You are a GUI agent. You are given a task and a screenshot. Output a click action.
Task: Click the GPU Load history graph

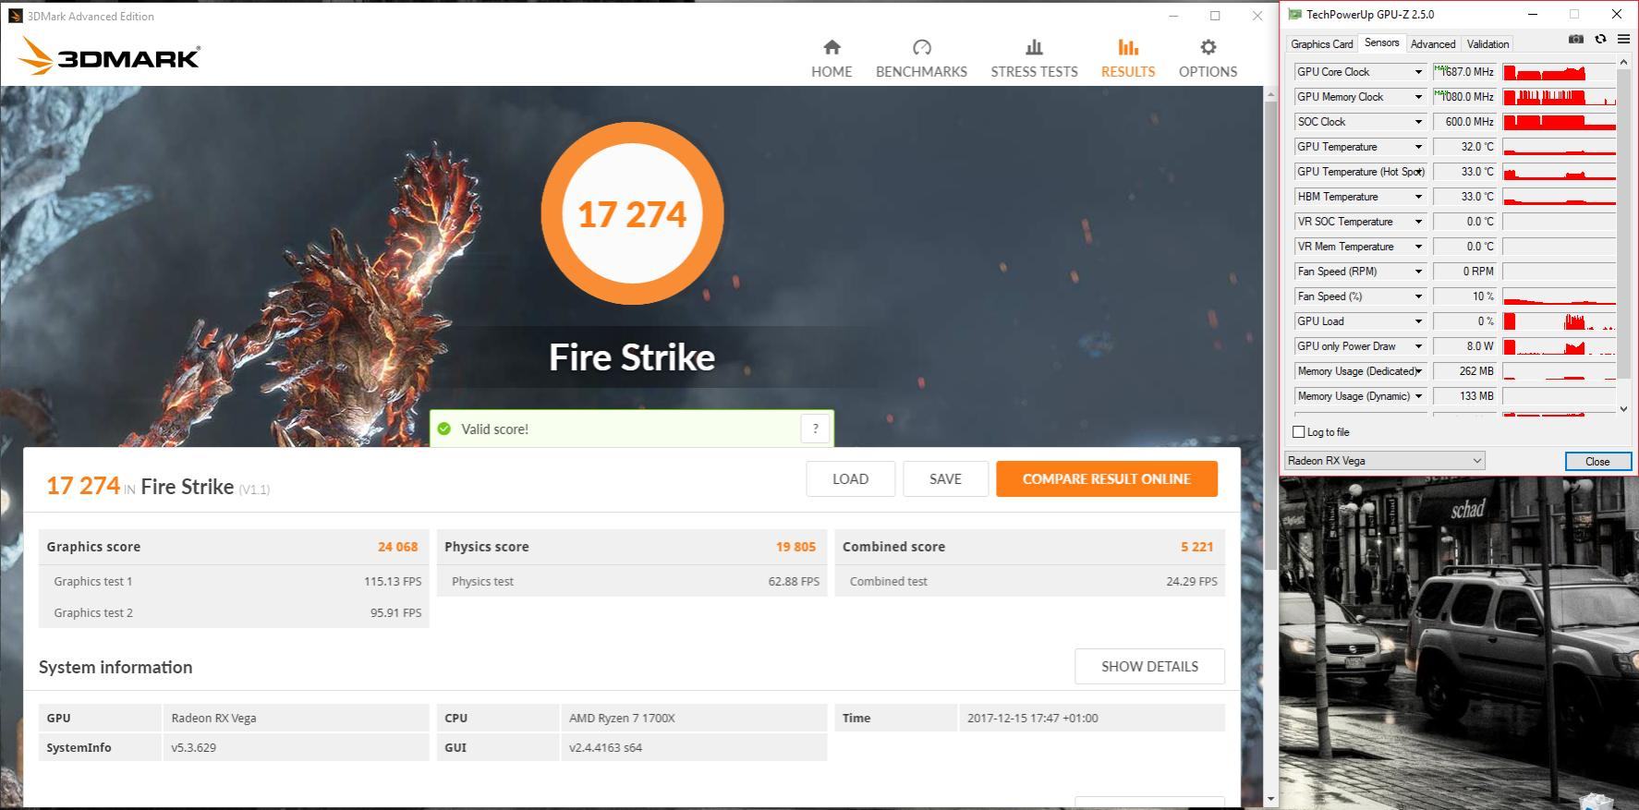point(1559,321)
